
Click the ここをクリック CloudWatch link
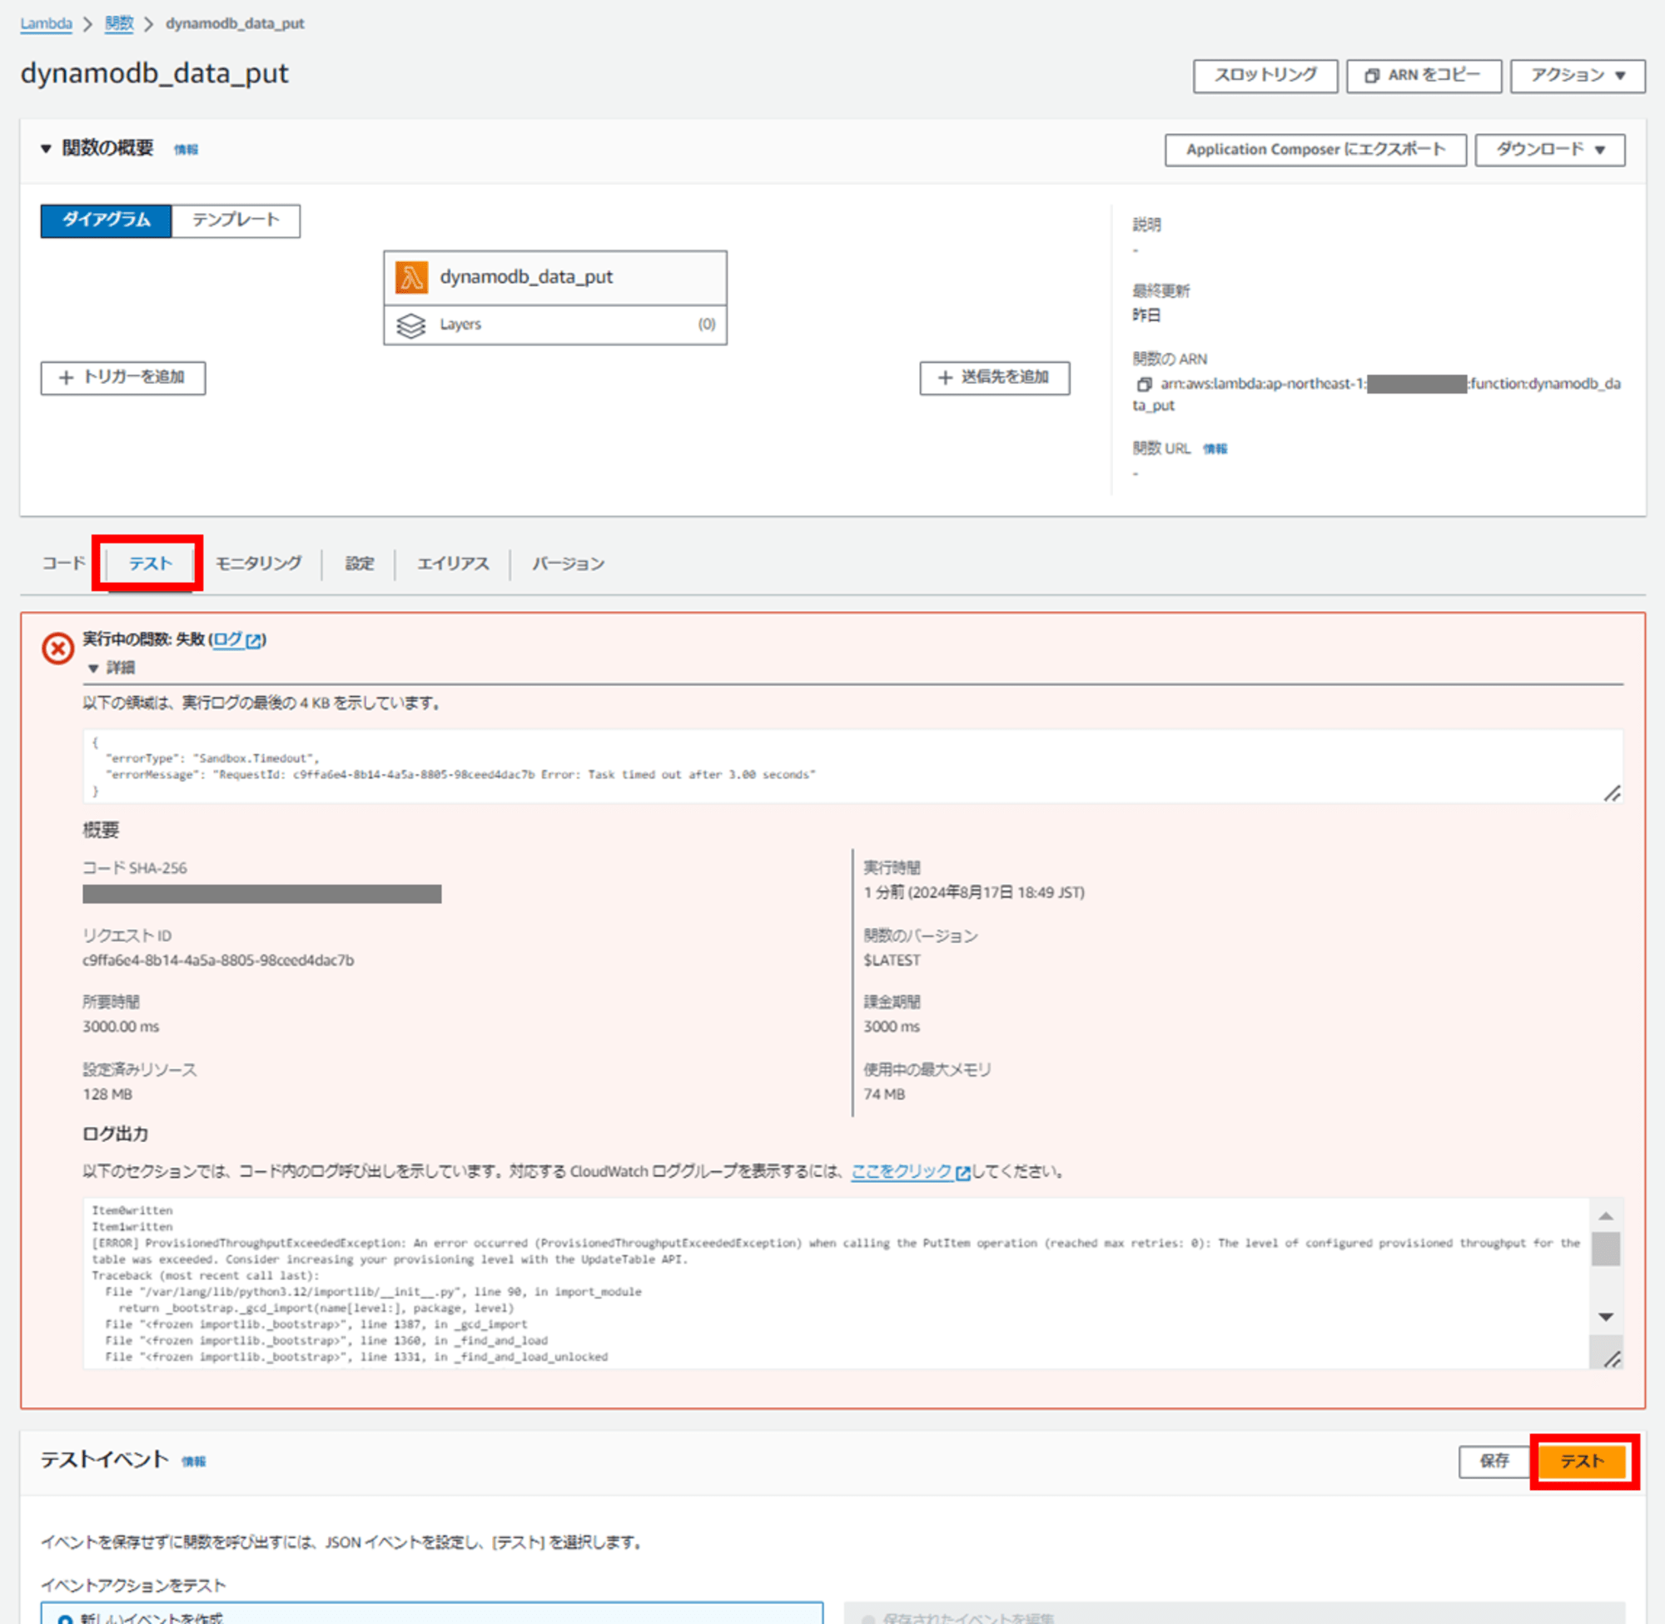pos(901,1172)
